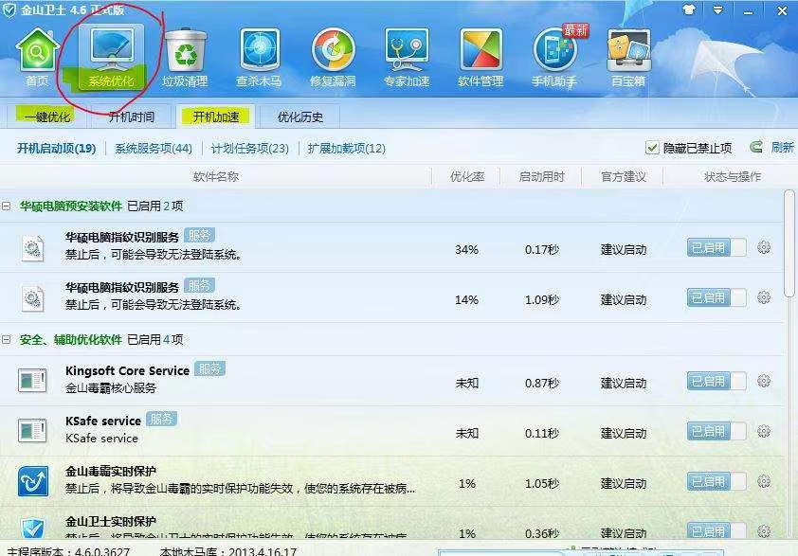
Task: Collapse the 安全、辅助优化软件 group
Action: pos(9,340)
